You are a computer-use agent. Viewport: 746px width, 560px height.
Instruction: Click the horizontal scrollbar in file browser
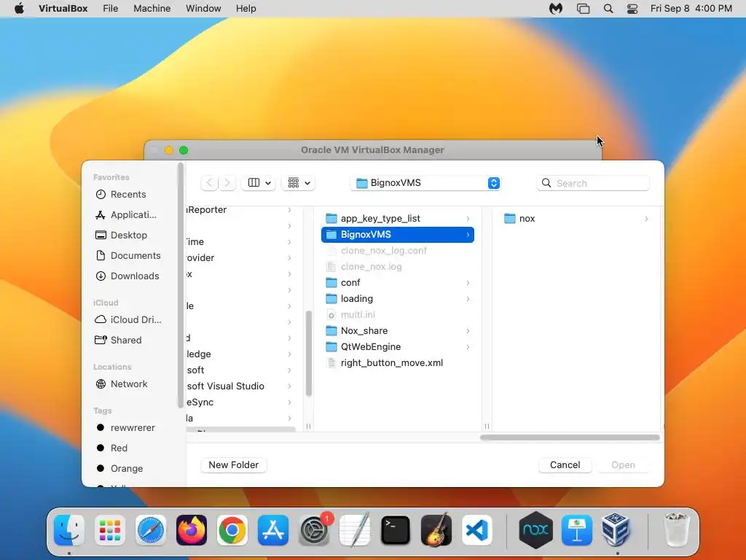click(x=570, y=437)
